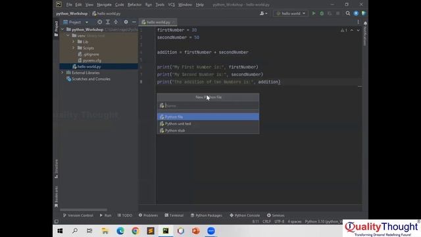Expand External Libraries node
The height and width of the screenshot is (237, 421).
[x=62, y=72]
